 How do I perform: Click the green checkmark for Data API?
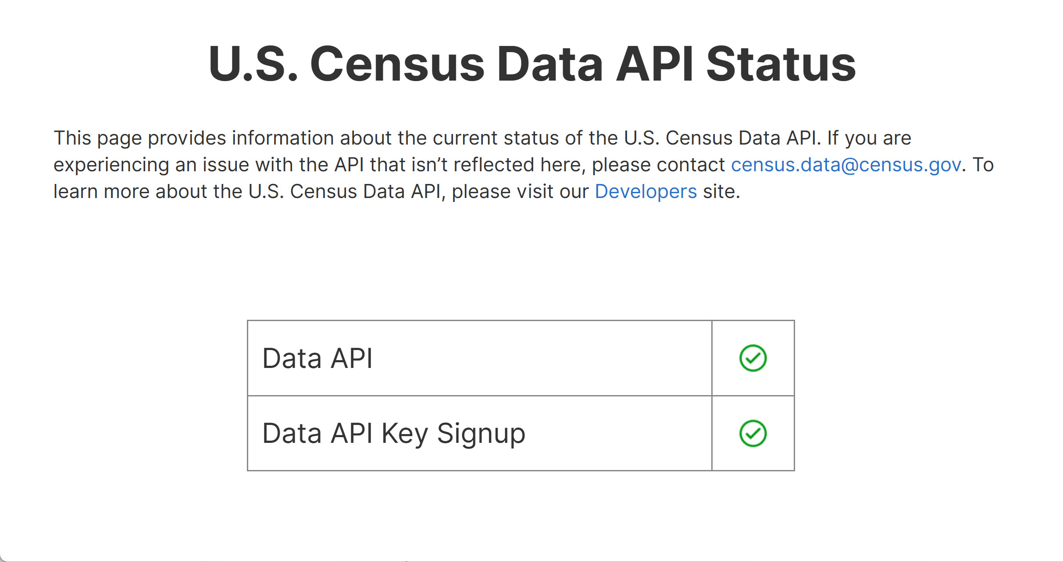(x=753, y=358)
